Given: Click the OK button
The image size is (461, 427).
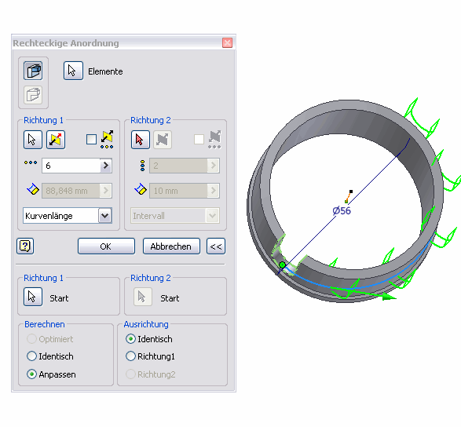Looking at the screenshot, I should (106, 246).
